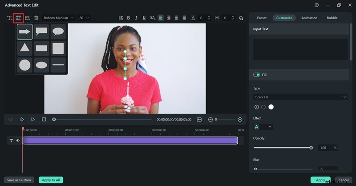
Task: Zoom in the timeline
Action: tap(240, 119)
